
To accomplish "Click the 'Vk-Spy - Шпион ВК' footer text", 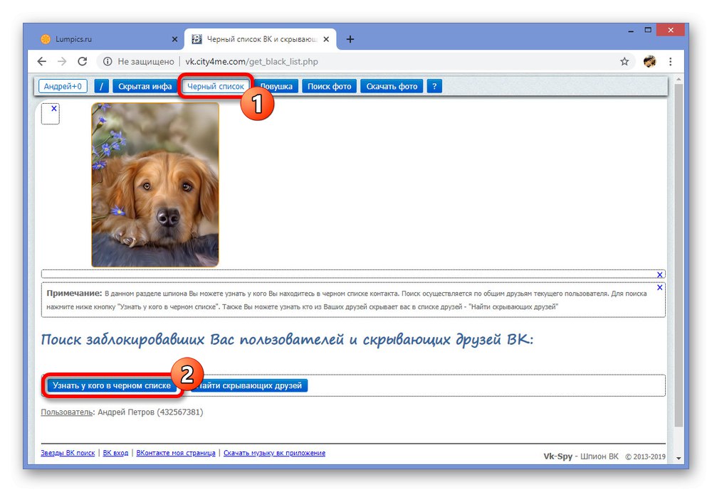I will tap(581, 456).
